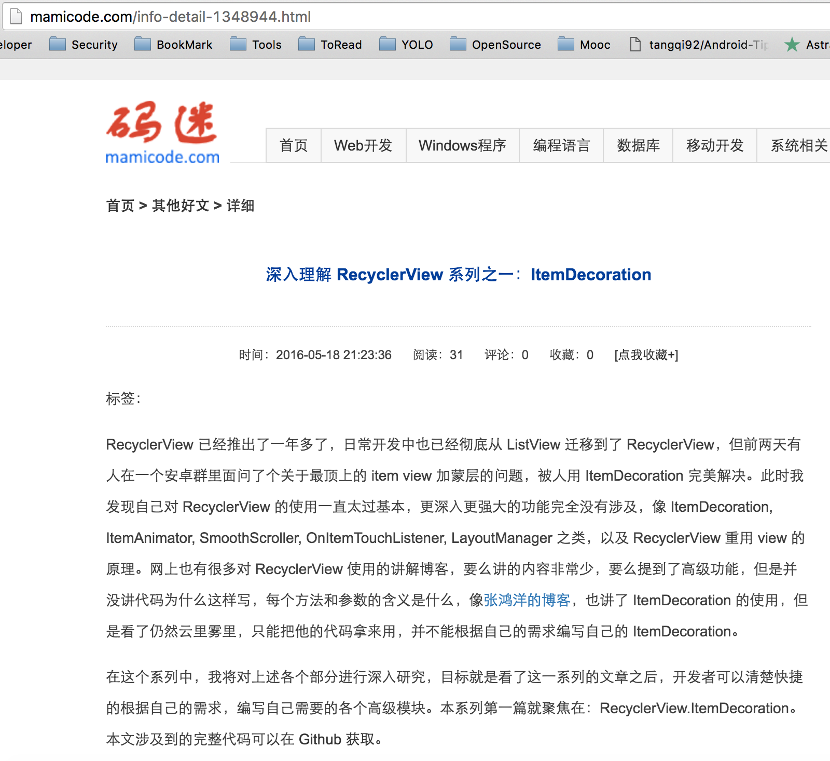The image size is (830, 761).
Task: Open the YOLO bookmarks folder
Action: tap(406, 45)
